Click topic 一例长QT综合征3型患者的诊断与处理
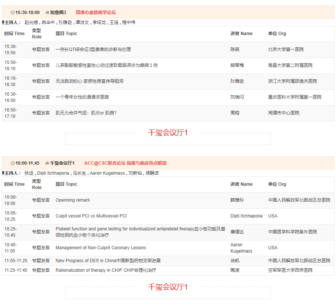The width and height of the screenshot is (336, 305). [x=93, y=49]
